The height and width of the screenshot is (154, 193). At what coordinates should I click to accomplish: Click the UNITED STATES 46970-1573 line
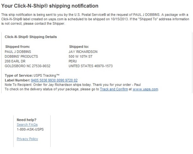click(x=91, y=66)
